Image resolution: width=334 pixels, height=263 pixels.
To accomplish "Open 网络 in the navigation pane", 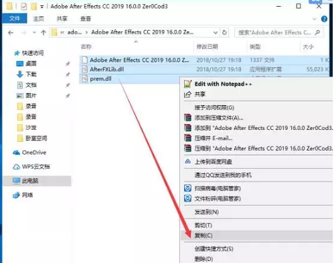I will click(27, 195).
